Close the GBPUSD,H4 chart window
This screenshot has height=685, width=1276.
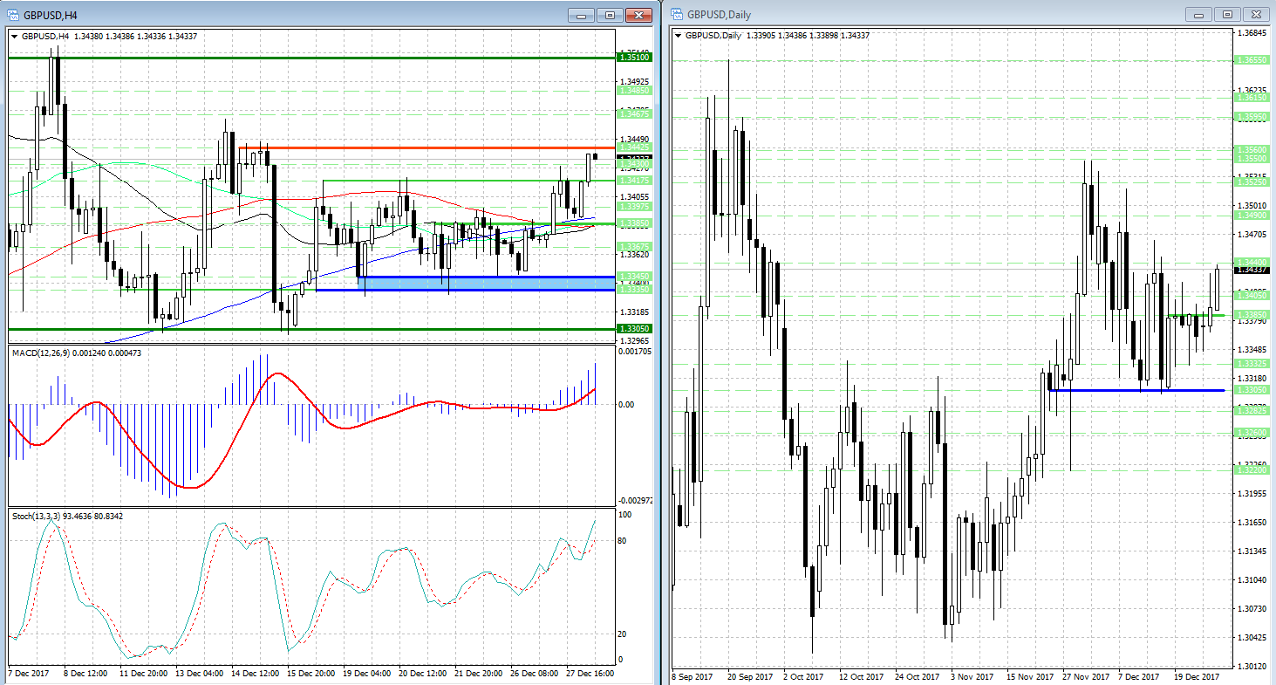[x=639, y=15]
